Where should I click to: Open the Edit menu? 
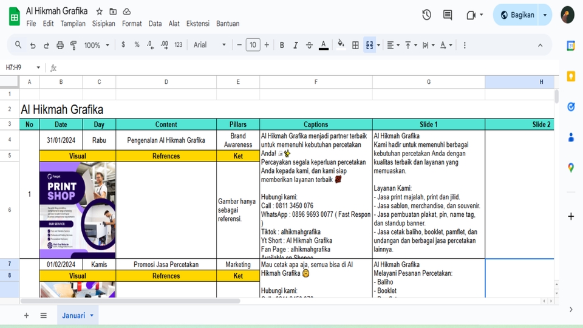pos(48,24)
